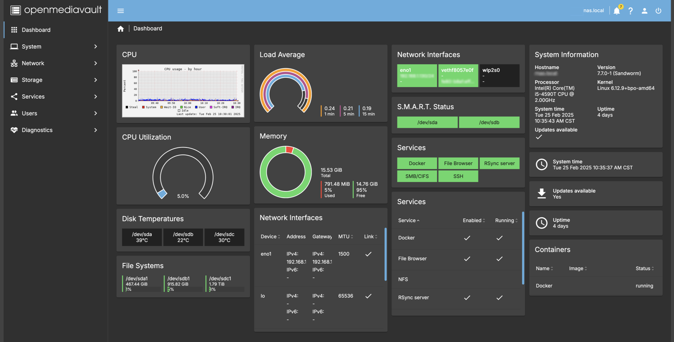Click Docker enabled checkmark
The width and height of the screenshot is (674, 342).
(x=467, y=238)
